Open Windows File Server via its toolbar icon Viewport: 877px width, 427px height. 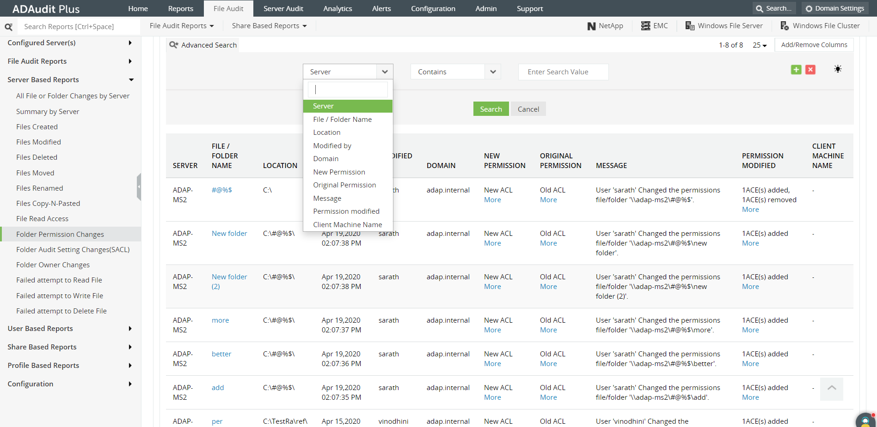pyautogui.click(x=689, y=26)
